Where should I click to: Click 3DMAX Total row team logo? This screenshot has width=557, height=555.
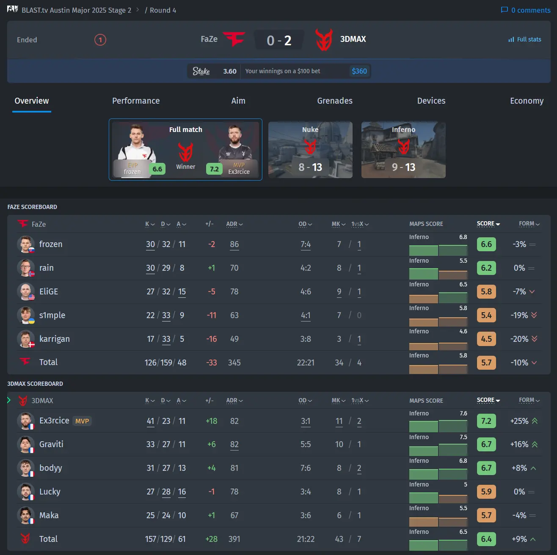25,539
